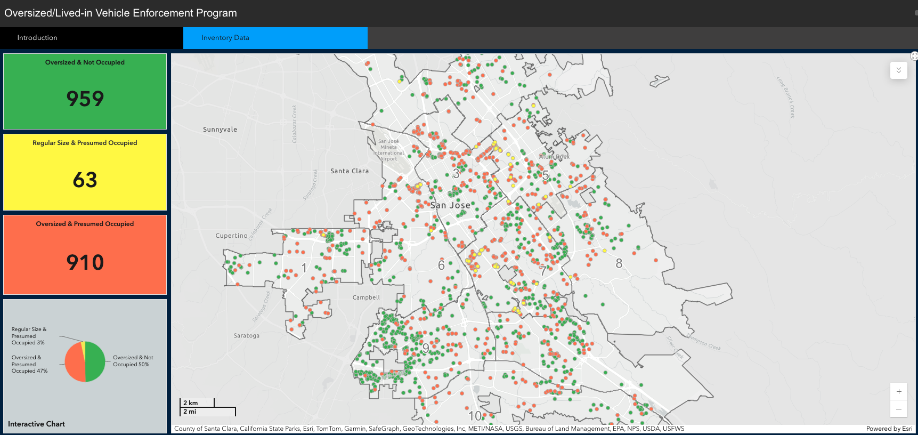Click the Interactive Chart title
The image size is (918, 435).
click(36, 424)
